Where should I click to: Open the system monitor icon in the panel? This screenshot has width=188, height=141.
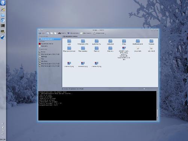pos(3,32)
